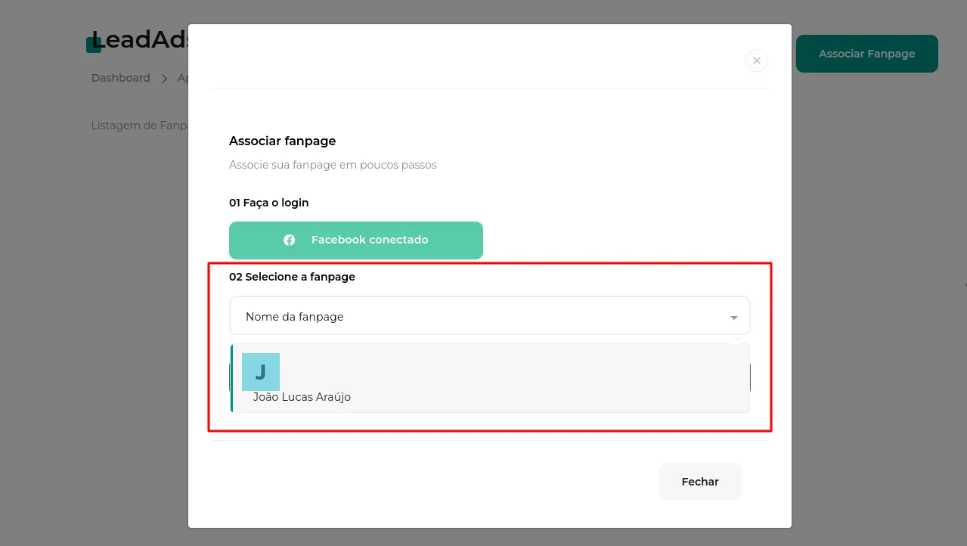
Task: Close the Associar fanpage dialog with X
Action: pos(756,60)
